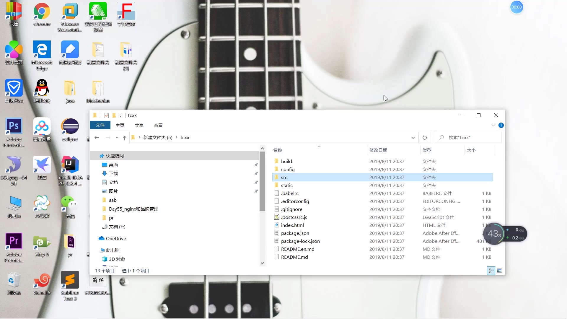Image resolution: width=567 pixels, height=319 pixels.
Task: Open the SQLyog 64 bit desktop icon
Action: coord(14,171)
